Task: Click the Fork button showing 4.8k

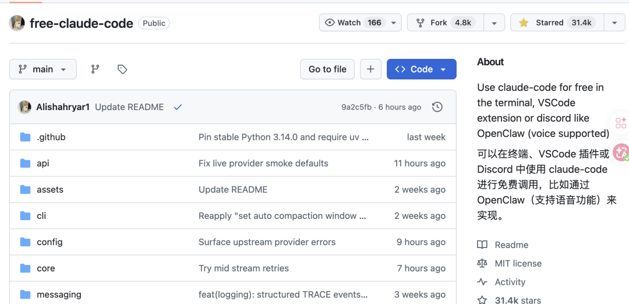Action: pyautogui.click(x=446, y=23)
